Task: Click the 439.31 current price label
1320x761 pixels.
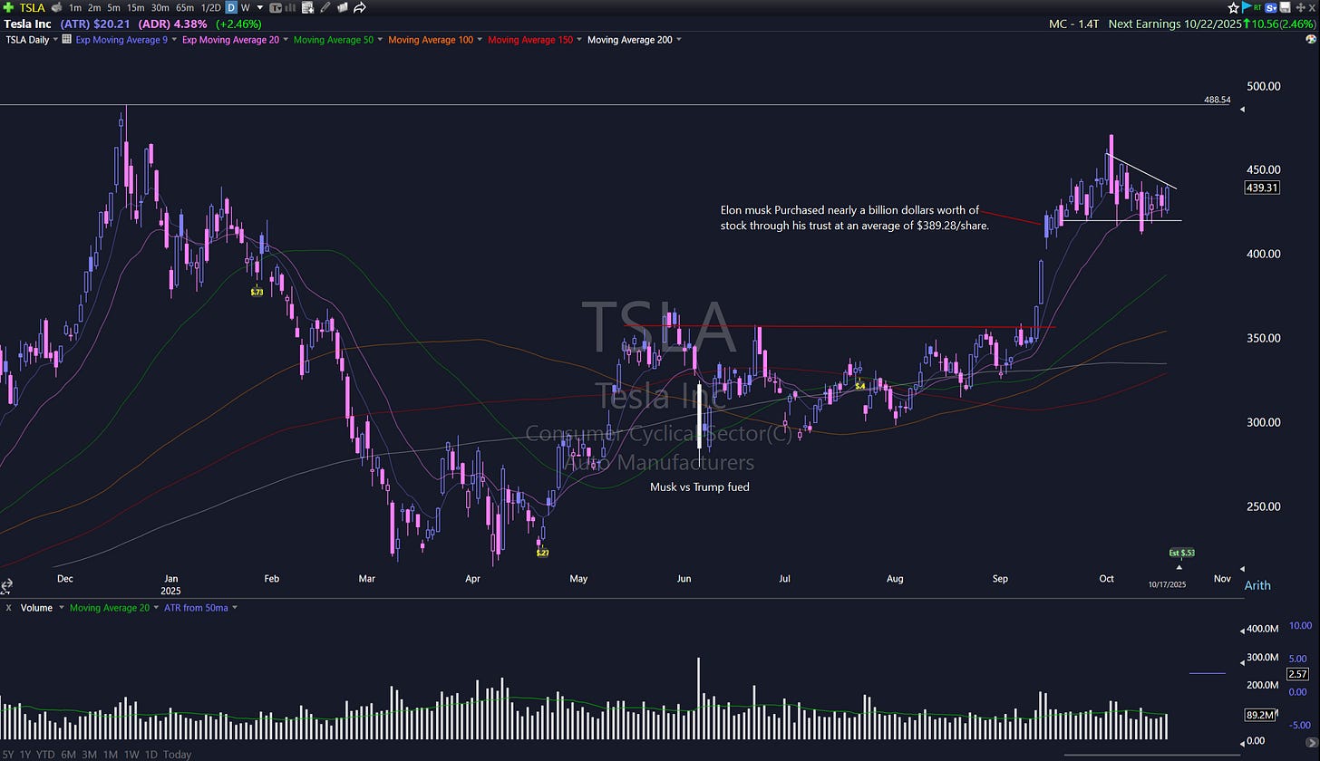Action: 1262,188
